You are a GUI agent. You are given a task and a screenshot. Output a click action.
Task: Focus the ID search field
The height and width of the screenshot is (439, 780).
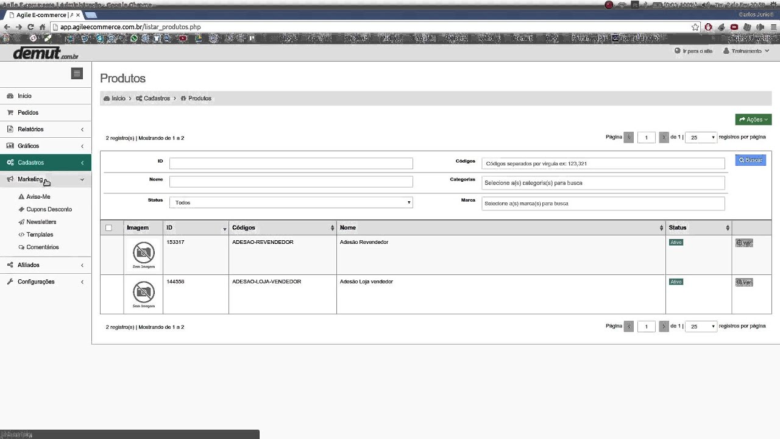click(291, 163)
